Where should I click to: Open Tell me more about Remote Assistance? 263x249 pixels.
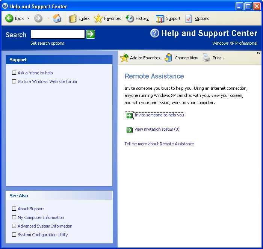tap(159, 144)
